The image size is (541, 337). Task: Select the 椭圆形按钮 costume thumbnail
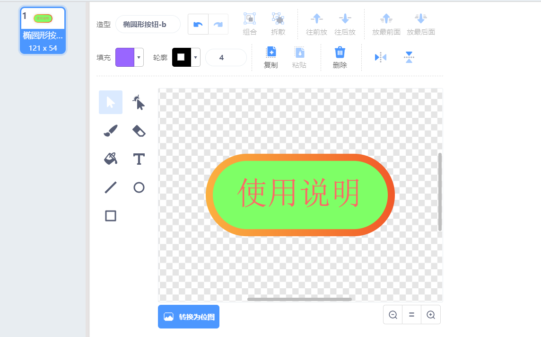pyautogui.click(x=43, y=31)
